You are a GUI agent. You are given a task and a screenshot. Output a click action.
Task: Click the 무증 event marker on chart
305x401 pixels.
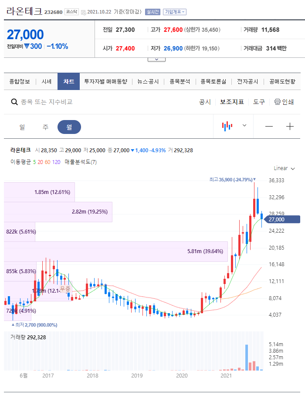[65, 289]
